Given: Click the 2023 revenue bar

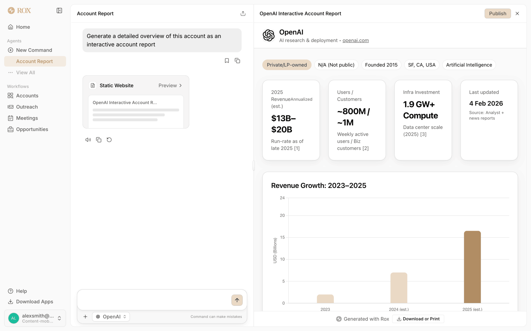Looking at the screenshot, I should pyautogui.click(x=325, y=299).
